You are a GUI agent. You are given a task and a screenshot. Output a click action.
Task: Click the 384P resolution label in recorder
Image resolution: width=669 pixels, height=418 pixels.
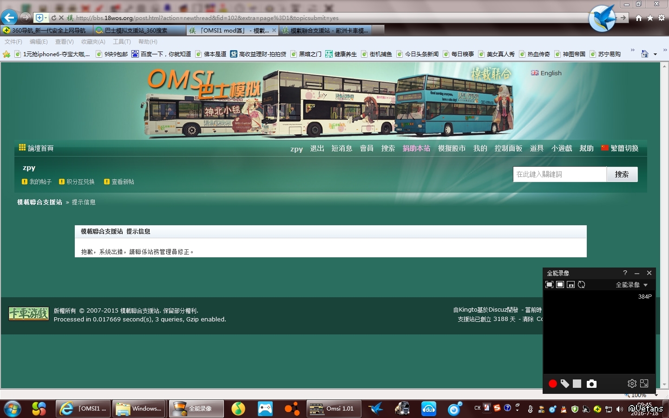(645, 296)
